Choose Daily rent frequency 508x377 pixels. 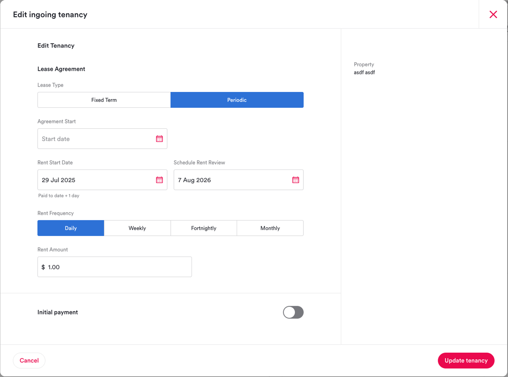[x=71, y=228]
